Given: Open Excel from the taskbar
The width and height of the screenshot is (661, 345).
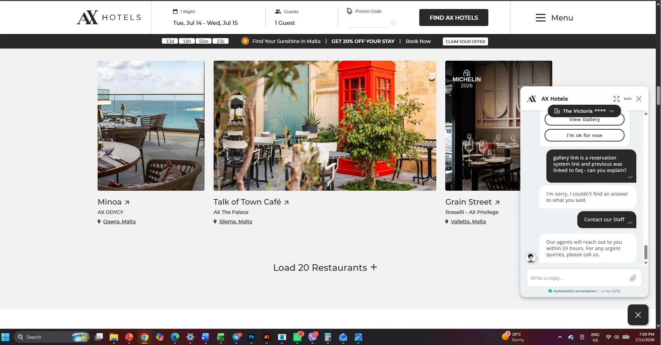Looking at the screenshot, I should [221, 337].
